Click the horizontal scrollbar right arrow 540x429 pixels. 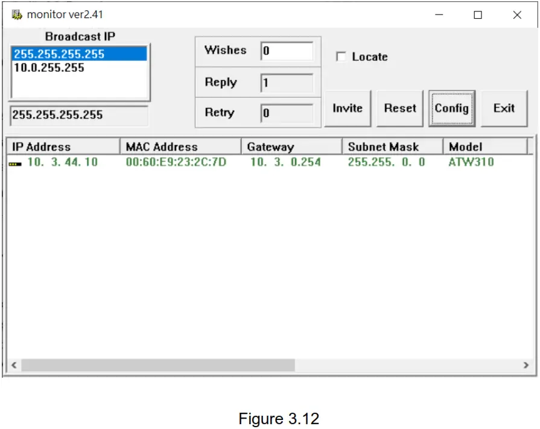526,365
